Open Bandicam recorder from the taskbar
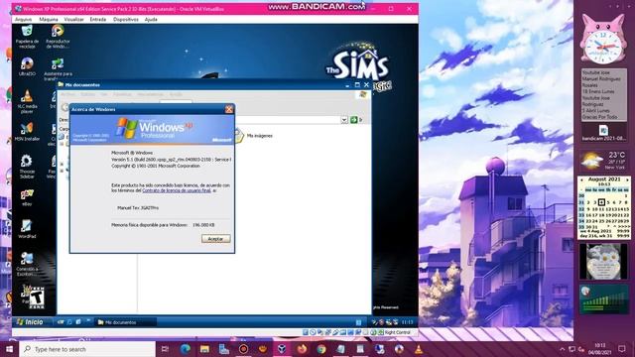 [243, 349]
